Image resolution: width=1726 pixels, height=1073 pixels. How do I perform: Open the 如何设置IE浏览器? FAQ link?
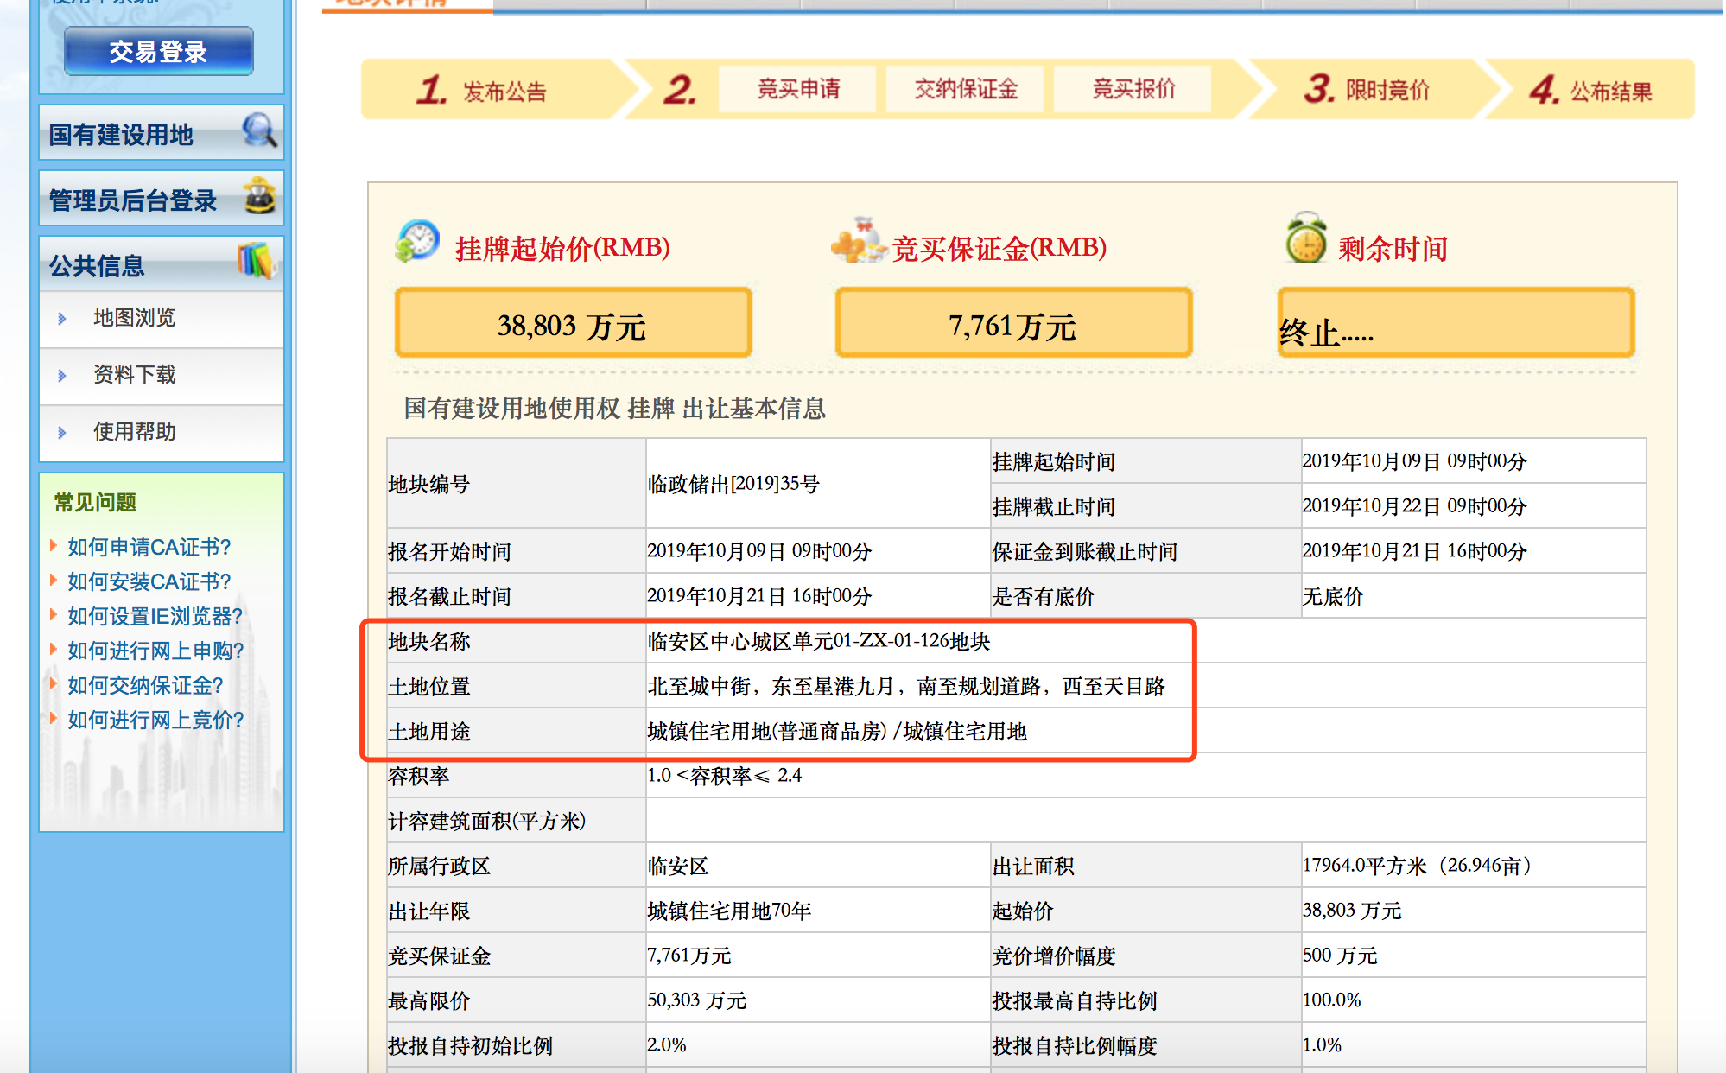tap(155, 616)
